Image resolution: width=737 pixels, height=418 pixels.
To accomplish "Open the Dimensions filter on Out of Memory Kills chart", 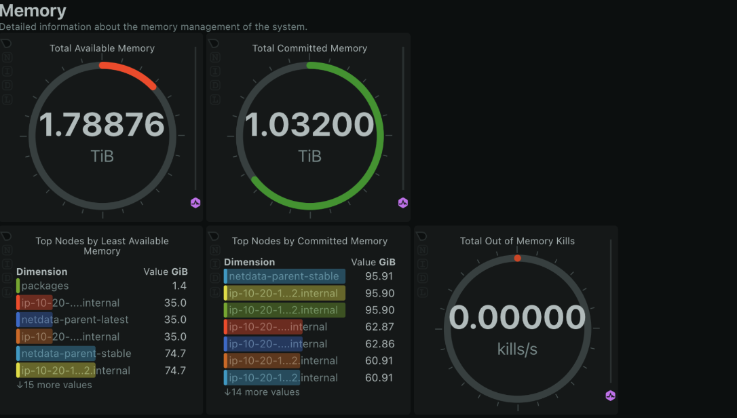I will (x=422, y=277).
